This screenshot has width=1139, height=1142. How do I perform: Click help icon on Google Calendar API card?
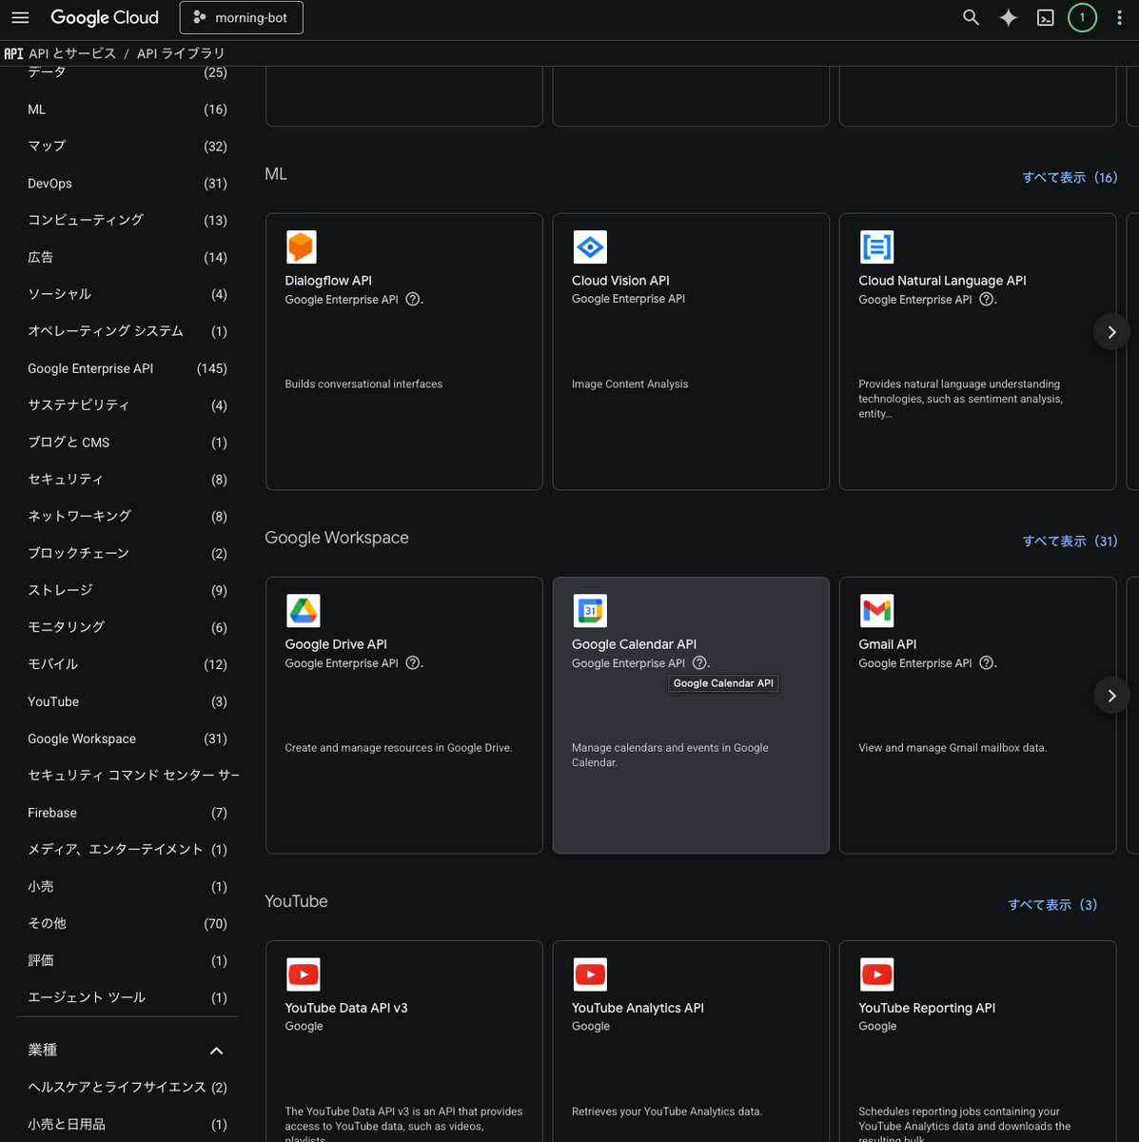point(699,662)
